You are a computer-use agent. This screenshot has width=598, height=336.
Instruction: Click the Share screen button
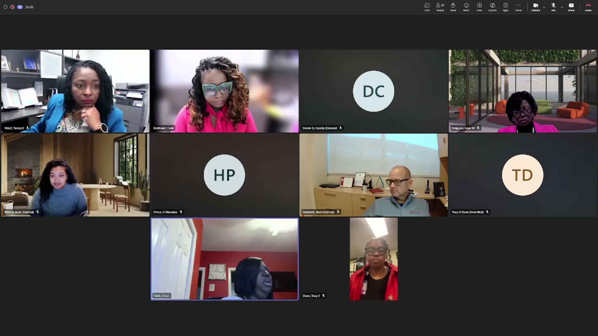coord(571,7)
